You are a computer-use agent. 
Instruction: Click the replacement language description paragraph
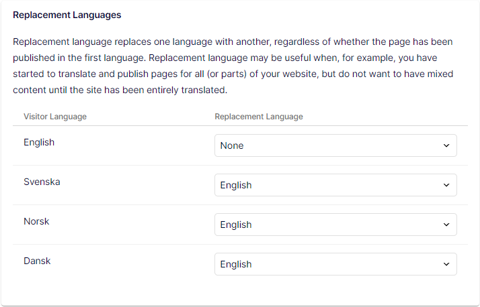pos(233,66)
